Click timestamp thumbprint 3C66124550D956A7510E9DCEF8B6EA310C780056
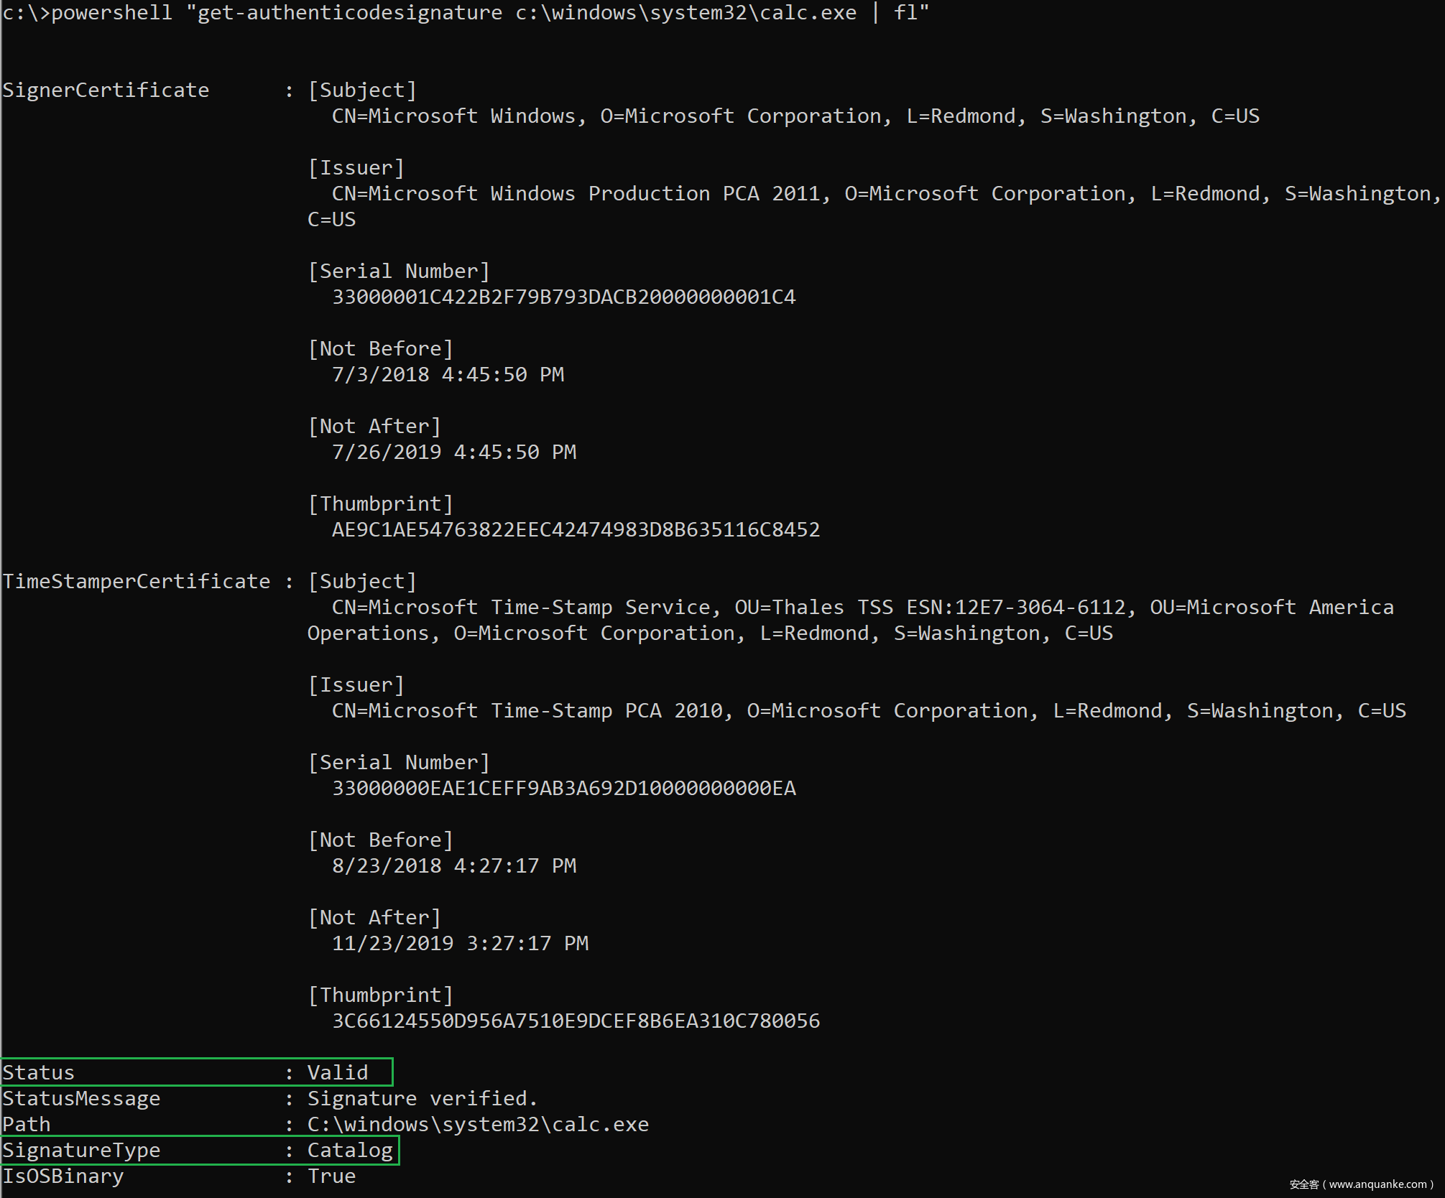This screenshot has height=1198, width=1445. tap(576, 1021)
